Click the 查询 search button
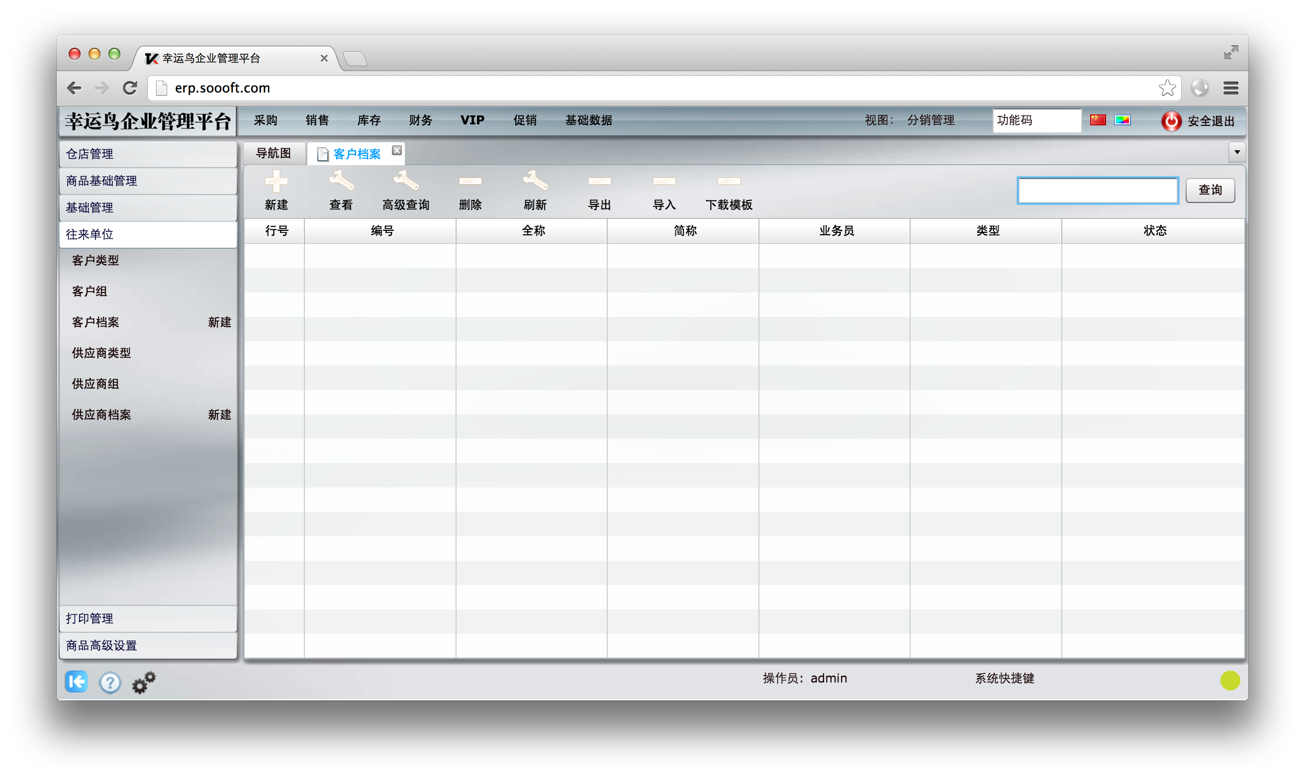The height and width of the screenshot is (779, 1305). coord(1210,190)
